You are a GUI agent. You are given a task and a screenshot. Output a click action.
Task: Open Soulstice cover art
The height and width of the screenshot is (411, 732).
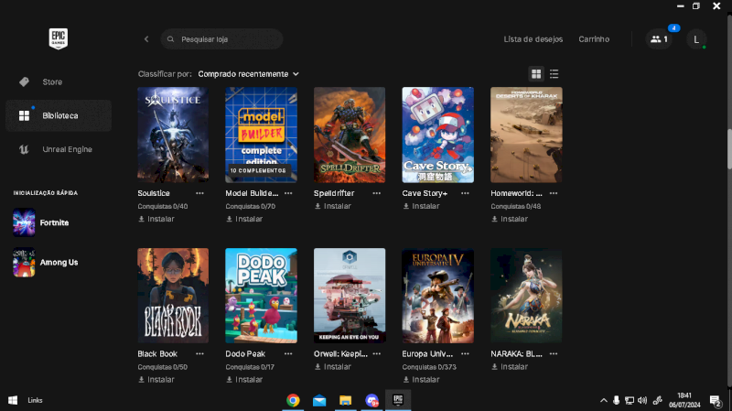[x=173, y=135]
